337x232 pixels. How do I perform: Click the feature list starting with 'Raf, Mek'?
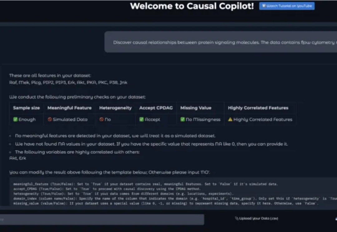pos(68,83)
